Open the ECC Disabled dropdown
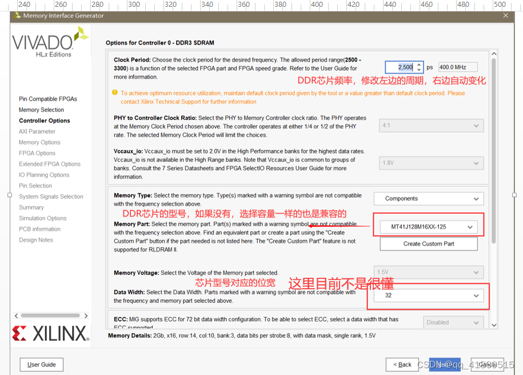This screenshot has height=375, width=523. click(x=453, y=322)
